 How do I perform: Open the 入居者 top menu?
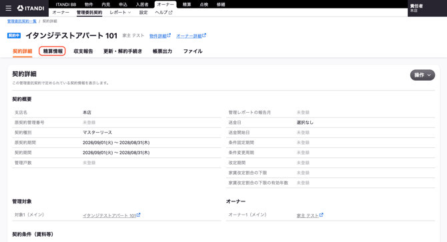[x=142, y=5]
